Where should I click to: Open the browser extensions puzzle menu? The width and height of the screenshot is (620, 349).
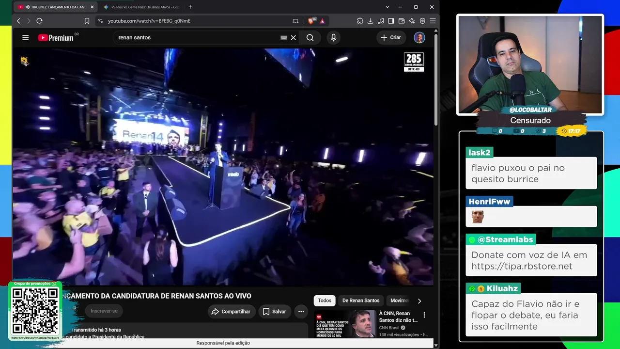[x=360, y=21]
